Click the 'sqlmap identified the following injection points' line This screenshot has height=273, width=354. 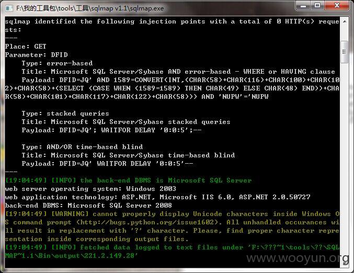[x=172, y=26]
